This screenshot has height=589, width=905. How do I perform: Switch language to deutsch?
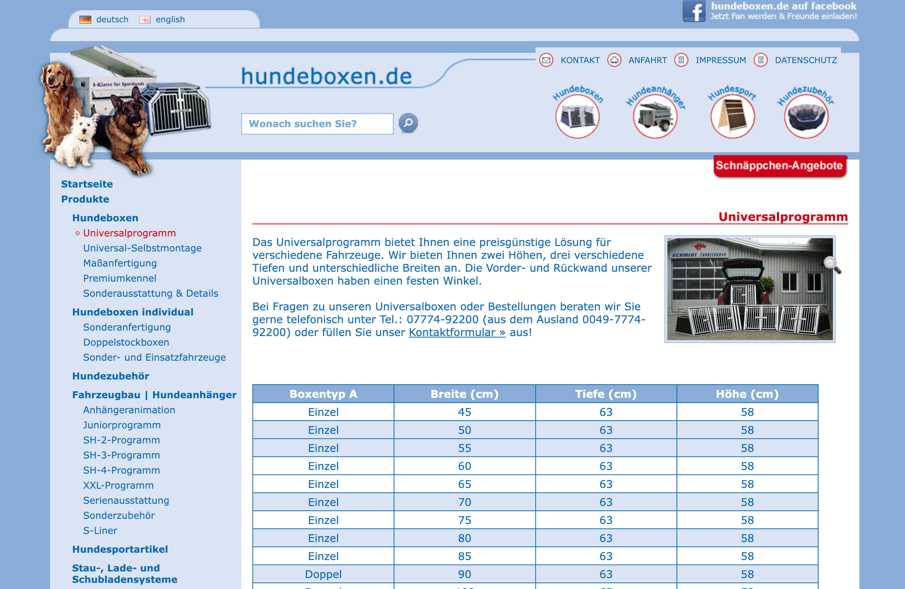coord(112,19)
